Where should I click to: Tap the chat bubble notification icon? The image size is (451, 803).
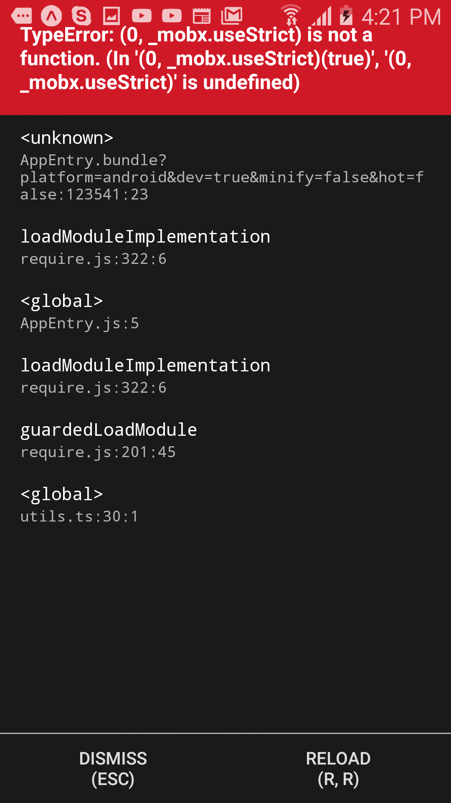[x=23, y=16]
